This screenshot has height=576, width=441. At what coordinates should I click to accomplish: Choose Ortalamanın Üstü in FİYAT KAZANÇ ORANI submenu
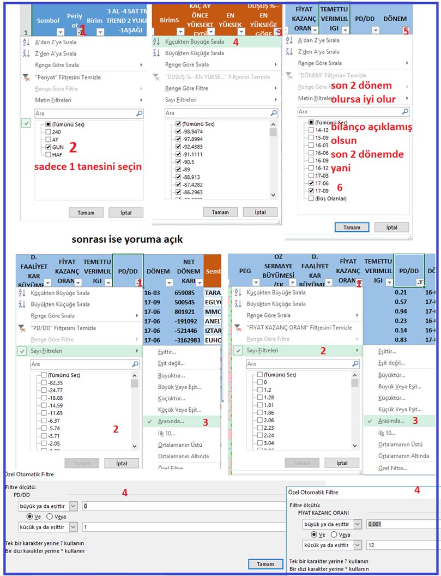point(400,444)
